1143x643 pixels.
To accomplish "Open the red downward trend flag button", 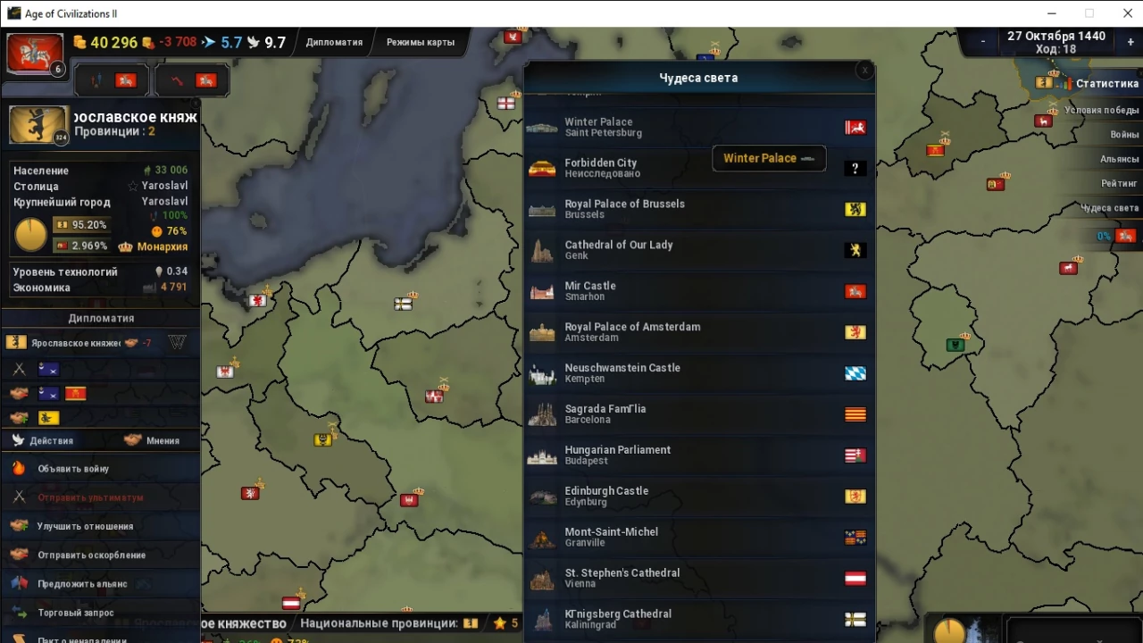I will click(x=192, y=80).
